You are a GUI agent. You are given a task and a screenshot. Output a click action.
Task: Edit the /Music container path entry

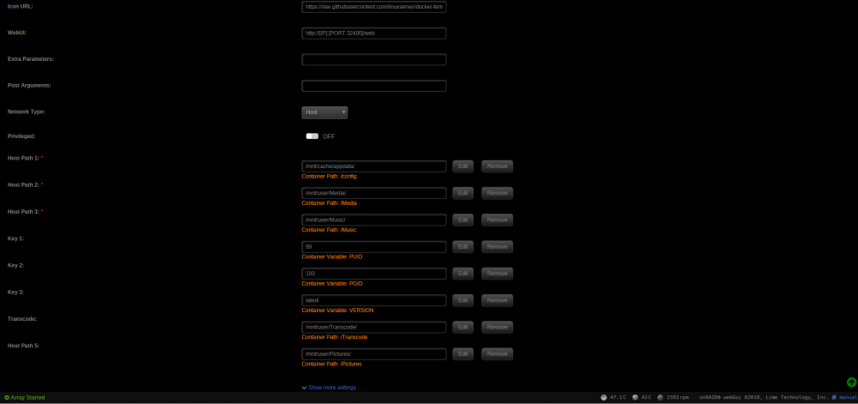pos(463,220)
